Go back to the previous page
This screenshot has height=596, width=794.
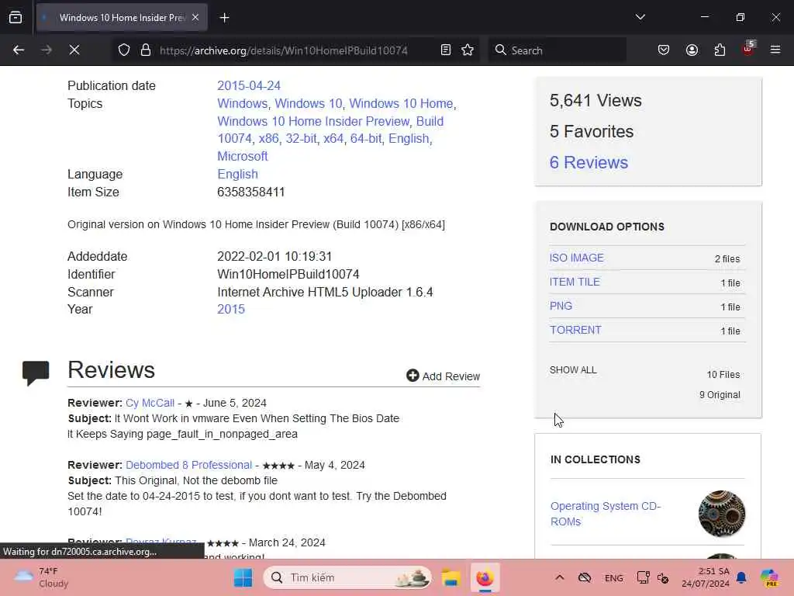(19, 50)
